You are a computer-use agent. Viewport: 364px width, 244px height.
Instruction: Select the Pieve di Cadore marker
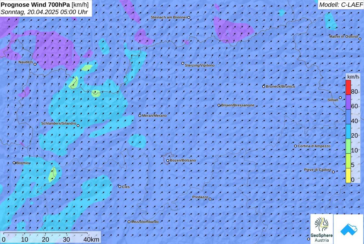click(333, 172)
